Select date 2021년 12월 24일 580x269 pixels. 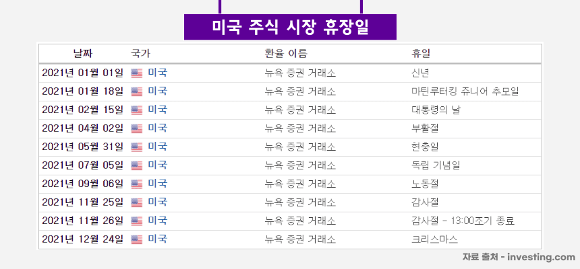(82, 239)
